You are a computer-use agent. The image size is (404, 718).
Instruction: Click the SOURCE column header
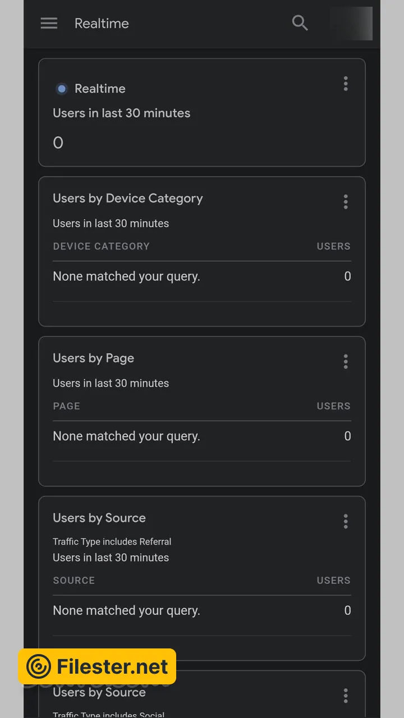[x=74, y=581]
